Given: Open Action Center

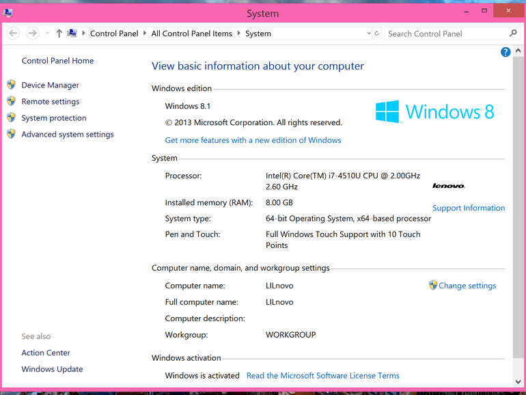Looking at the screenshot, I should [46, 353].
